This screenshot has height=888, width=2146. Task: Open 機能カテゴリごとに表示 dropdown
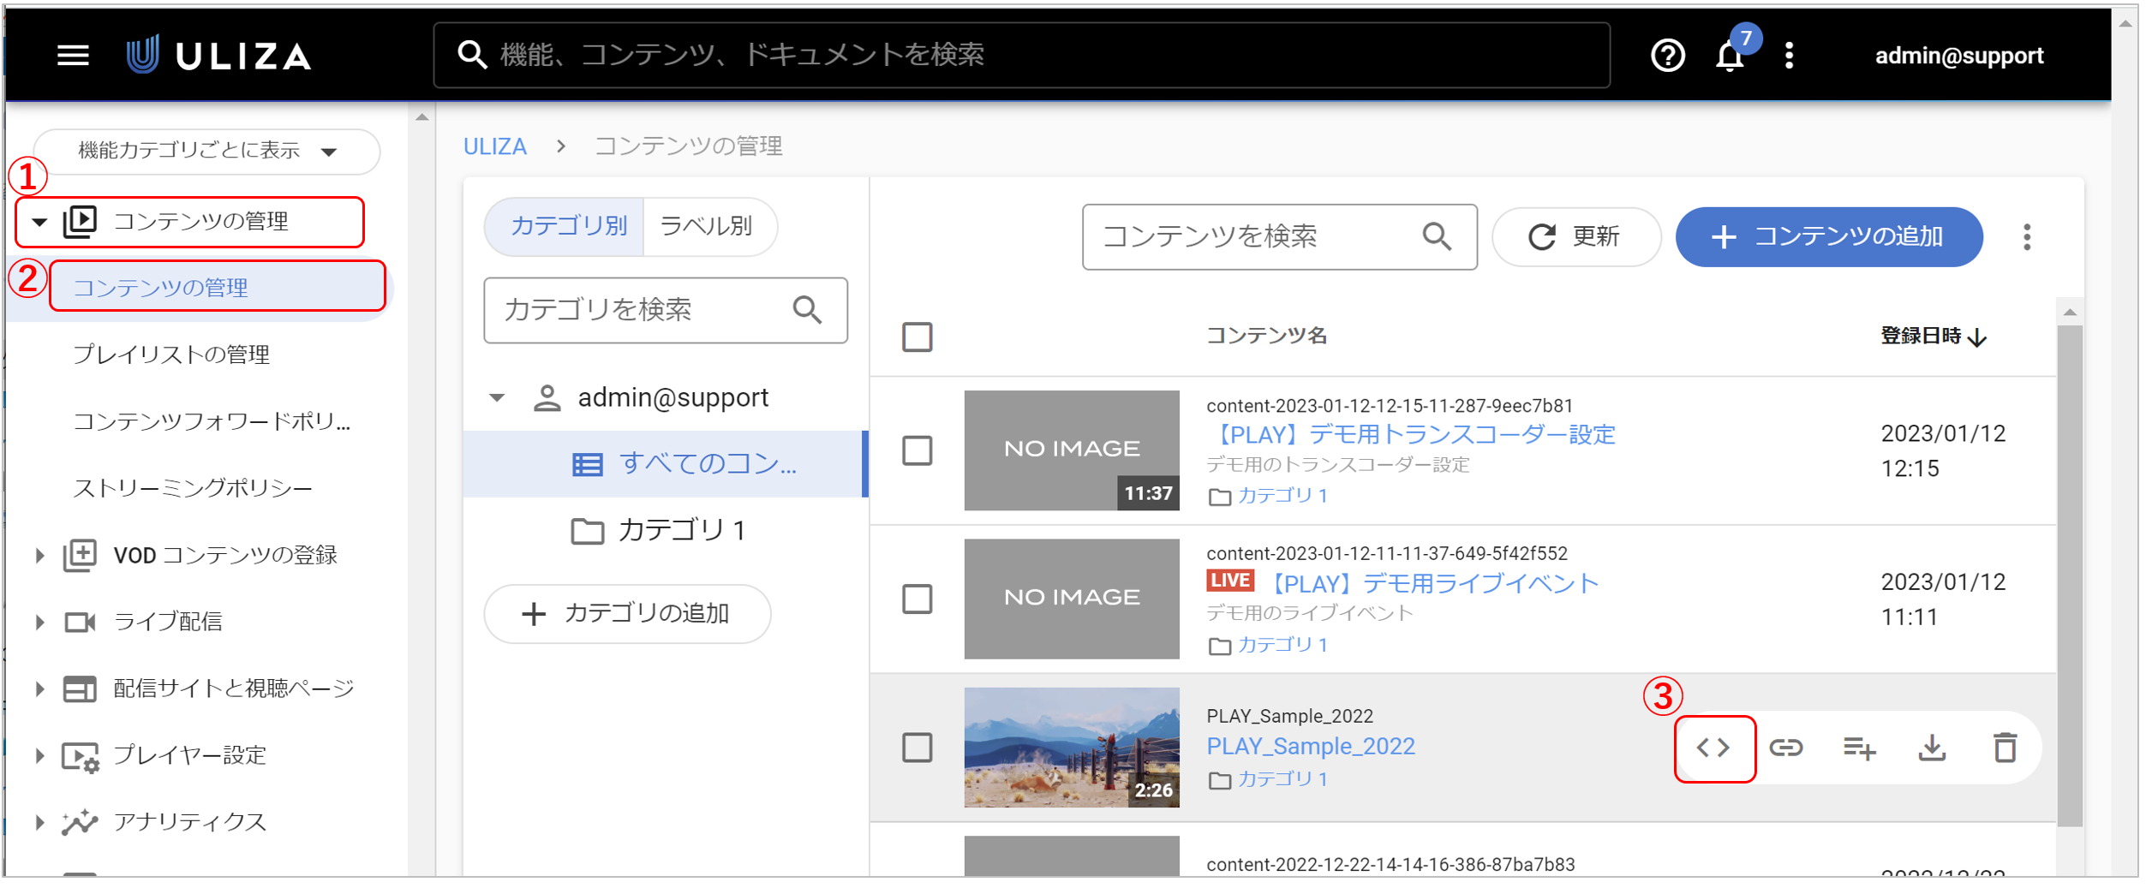point(206,152)
